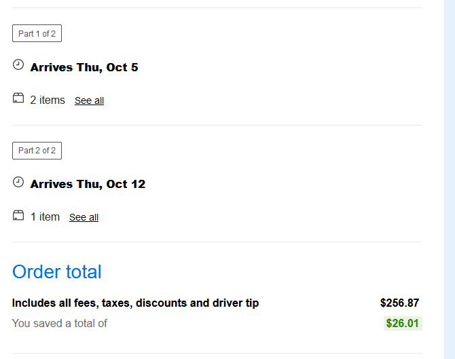This screenshot has width=455, height=359.
Task: Select the Arrives Thu, Oct 12 heading
Action: 88,184
